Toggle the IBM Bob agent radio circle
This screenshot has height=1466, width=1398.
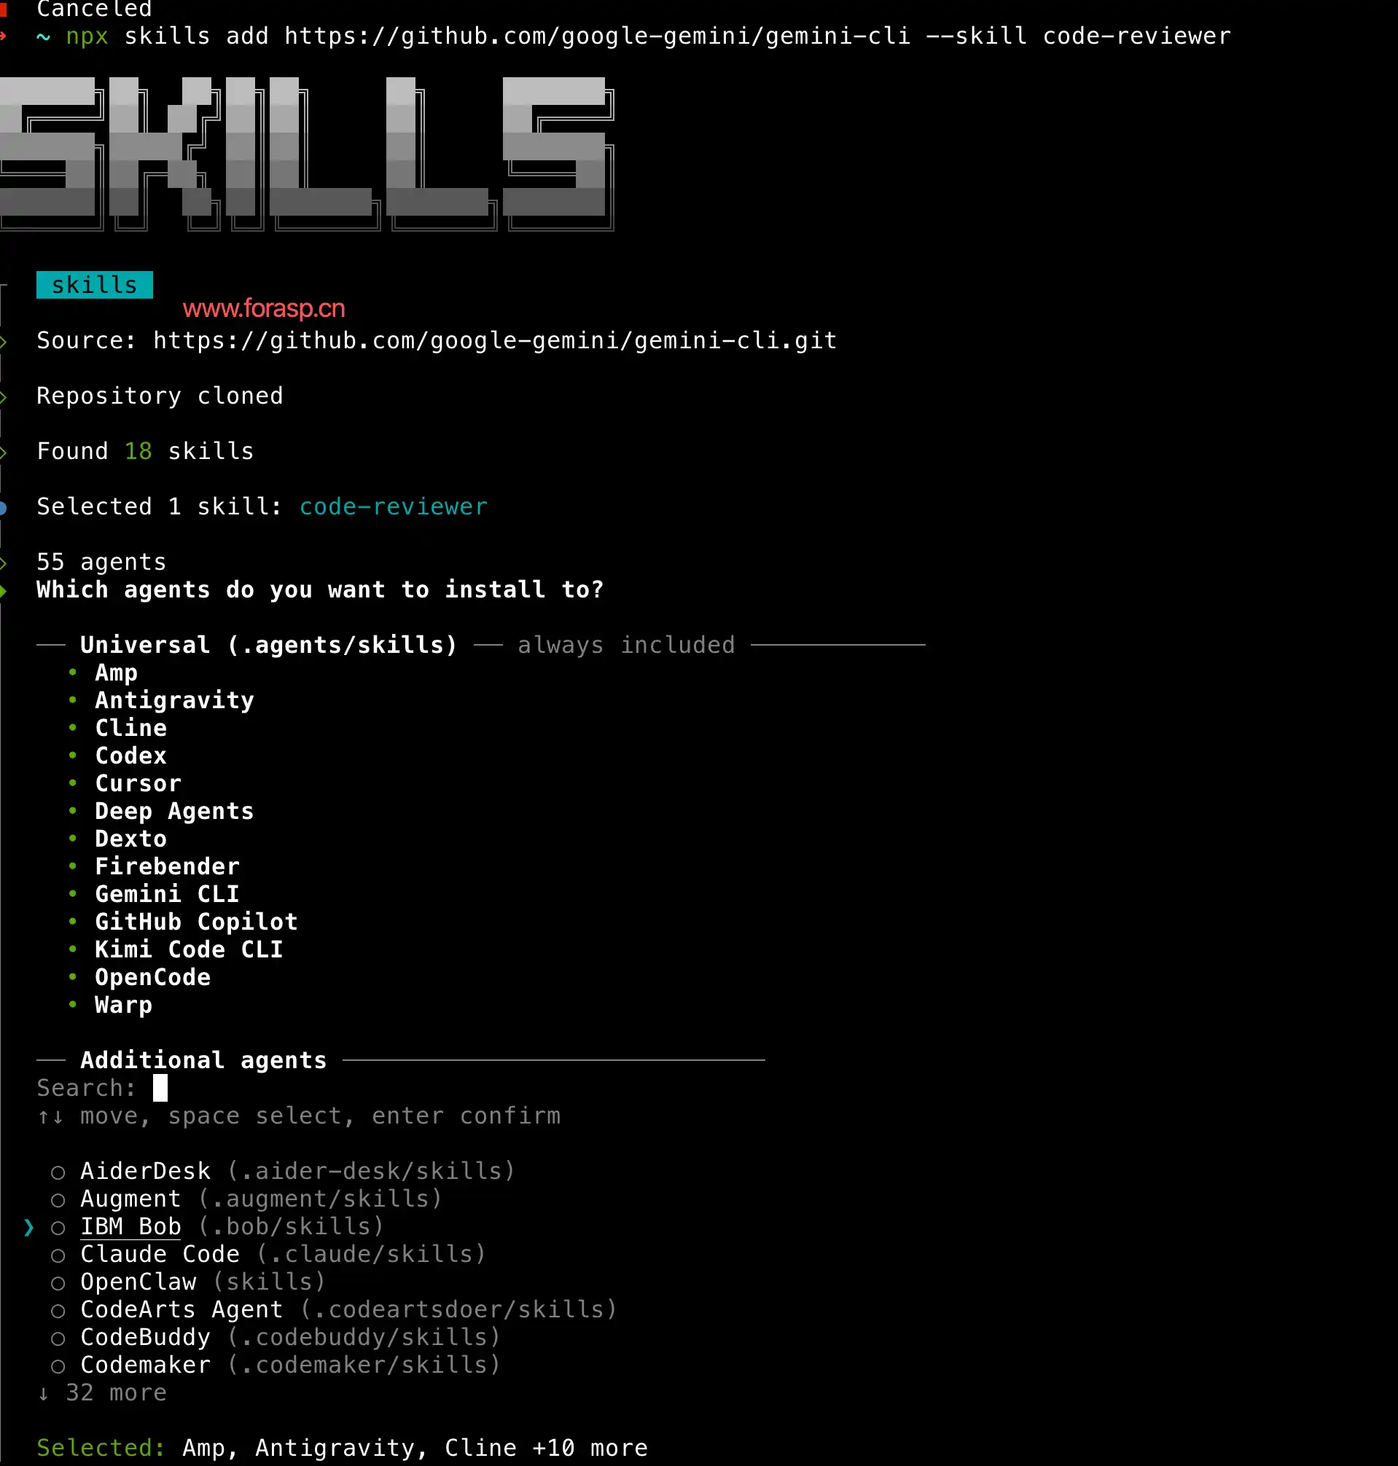click(58, 1228)
